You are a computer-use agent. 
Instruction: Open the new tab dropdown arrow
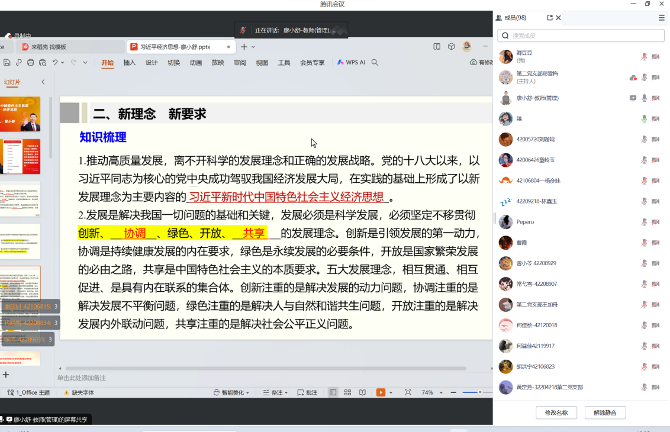(253, 47)
